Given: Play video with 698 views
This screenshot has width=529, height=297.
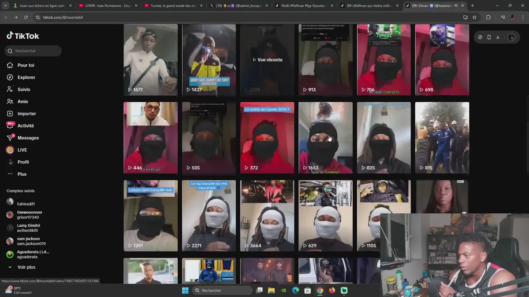Looking at the screenshot, I should [442, 60].
